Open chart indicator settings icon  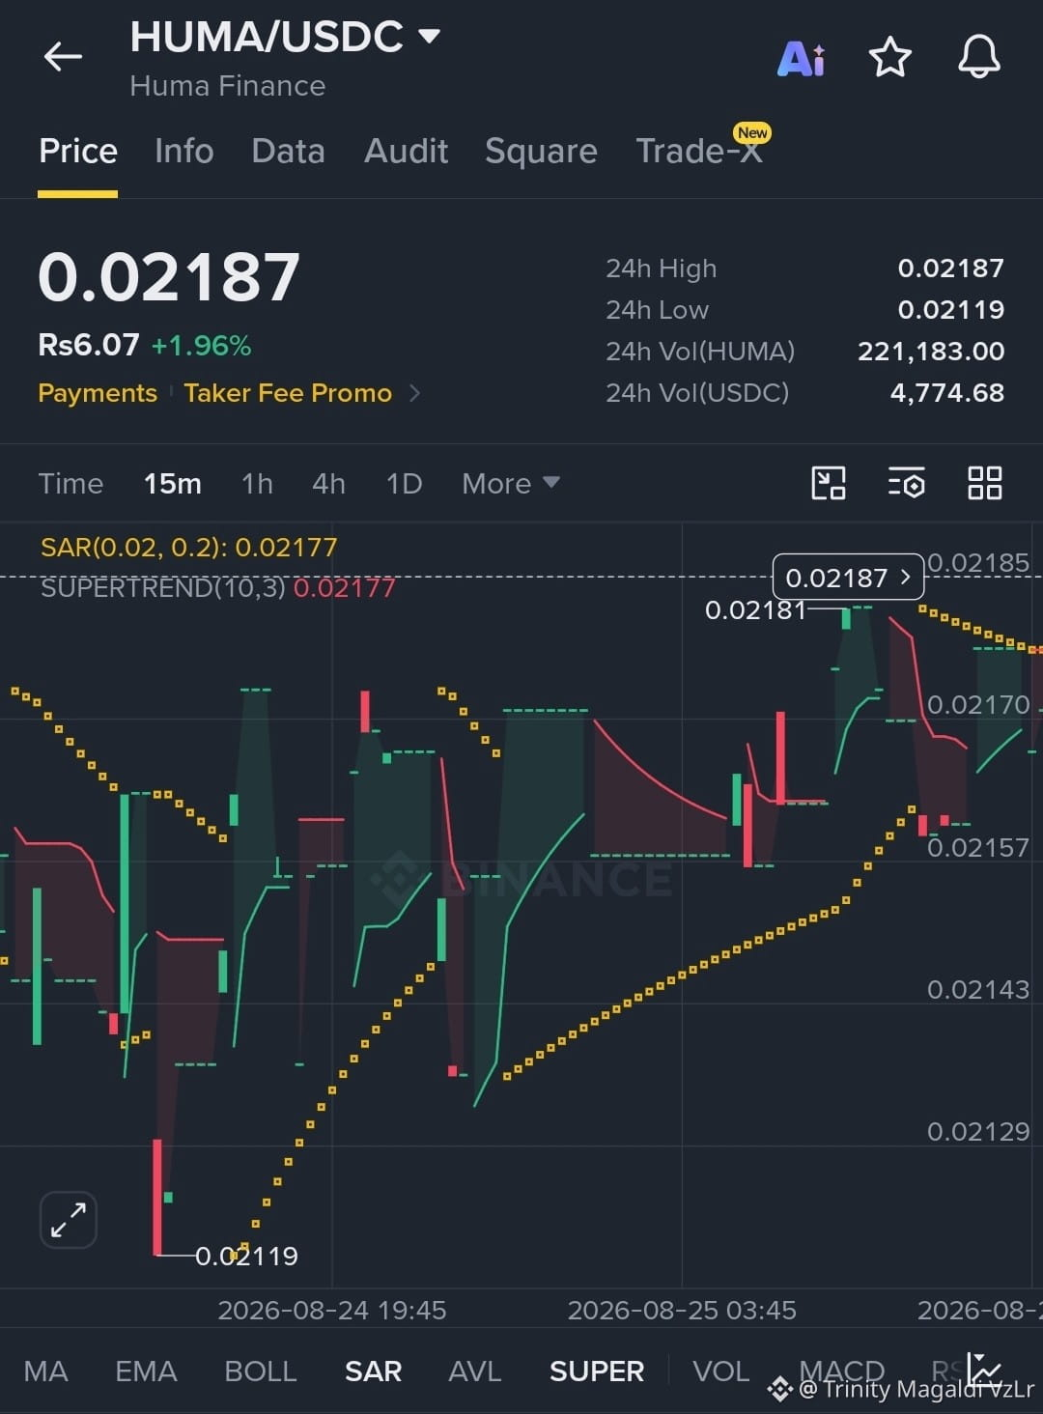click(907, 483)
